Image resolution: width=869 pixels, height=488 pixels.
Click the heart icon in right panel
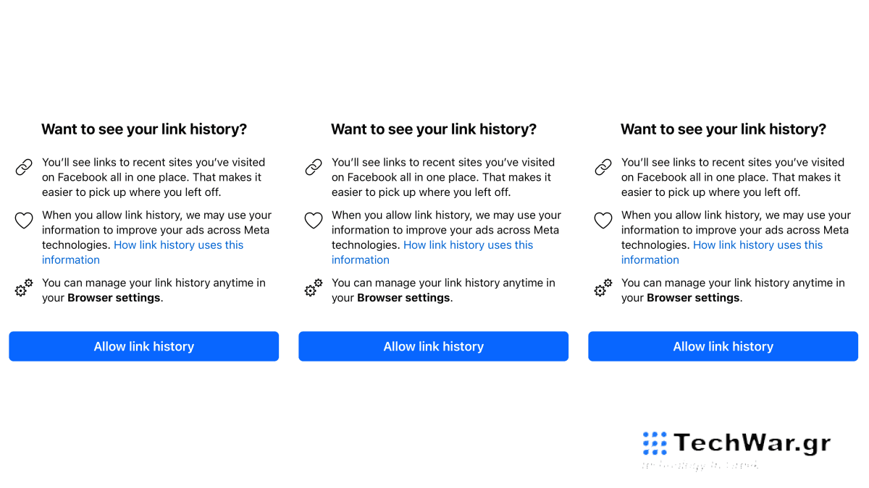[603, 221]
